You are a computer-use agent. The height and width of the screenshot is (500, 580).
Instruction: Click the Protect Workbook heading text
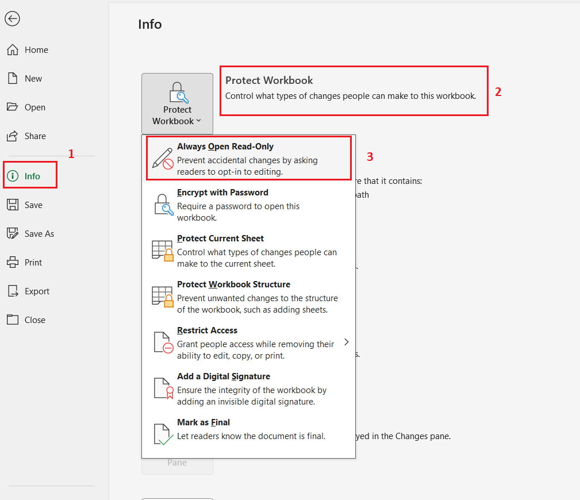[x=269, y=80]
